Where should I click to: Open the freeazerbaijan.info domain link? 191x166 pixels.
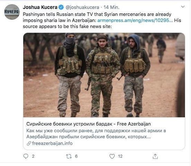[x=52, y=144]
